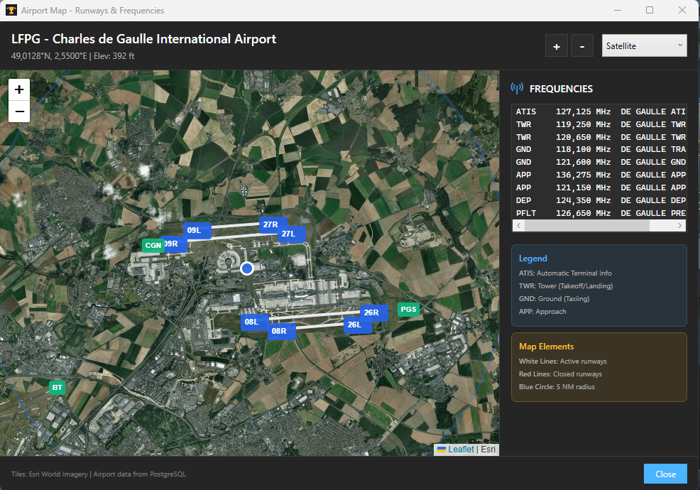Select the TWR 119,250 MHz row
700x490 pixels.
[600, 124]
